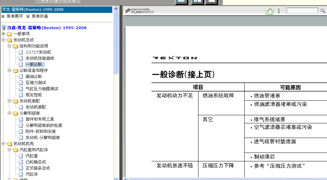Open the 发动机-分解和组装 page
The height and width of the screenshot is (180, 327).
pyautogui.click(x=43, y=138)
